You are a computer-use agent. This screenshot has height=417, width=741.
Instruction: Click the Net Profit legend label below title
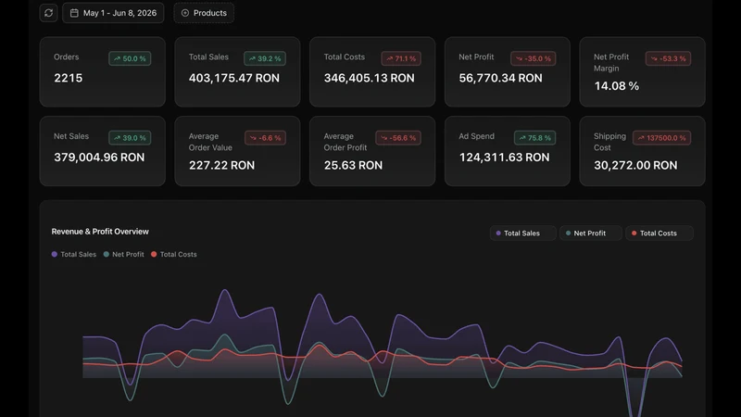128,254
